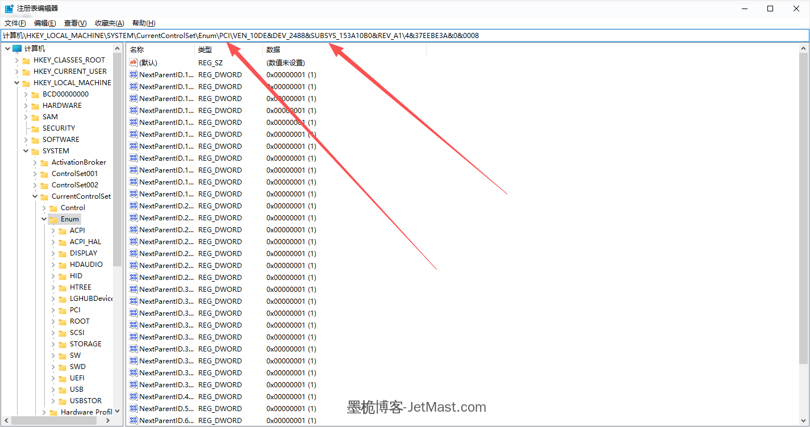Screen dimensions: 810x427
Task: Click the DWORD icon beside NextParentID.5
Action: 133,408
